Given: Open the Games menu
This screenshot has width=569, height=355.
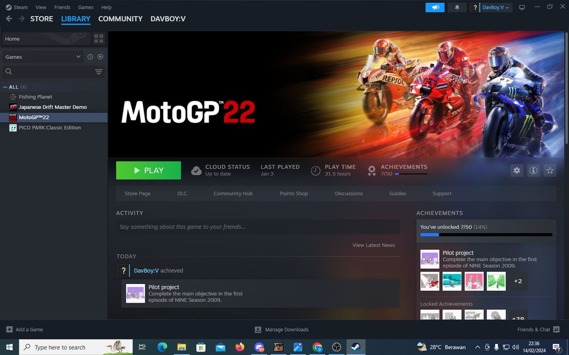Looking at the screenshot, I should click(86, 7).
